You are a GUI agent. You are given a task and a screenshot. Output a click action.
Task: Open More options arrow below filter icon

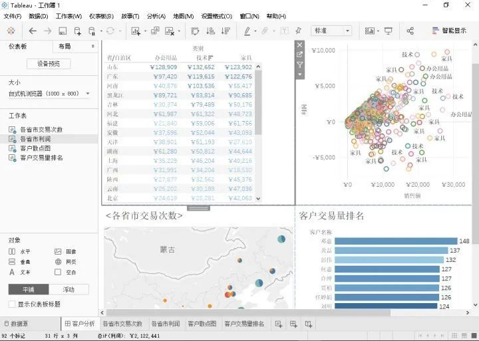(x=299, y=74)
